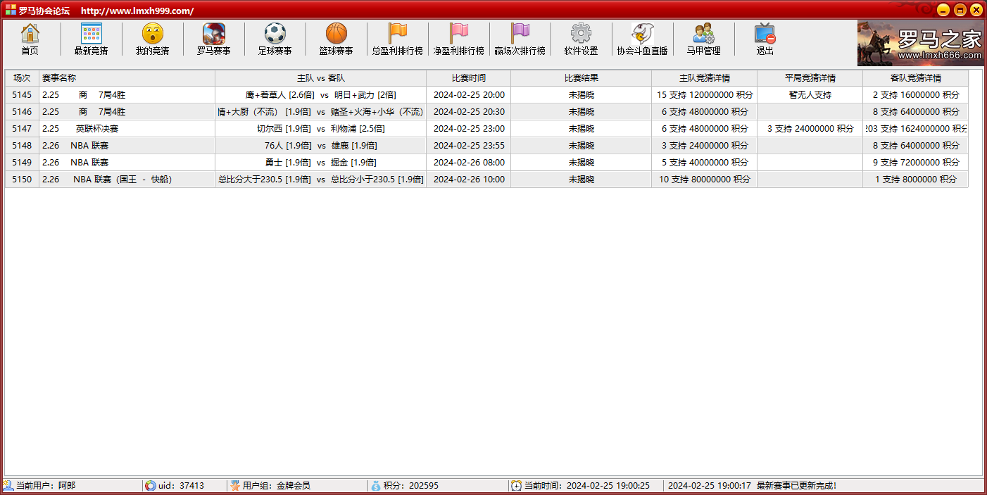Select row 5149 勇士 vs 掘金

click(320, 163)
